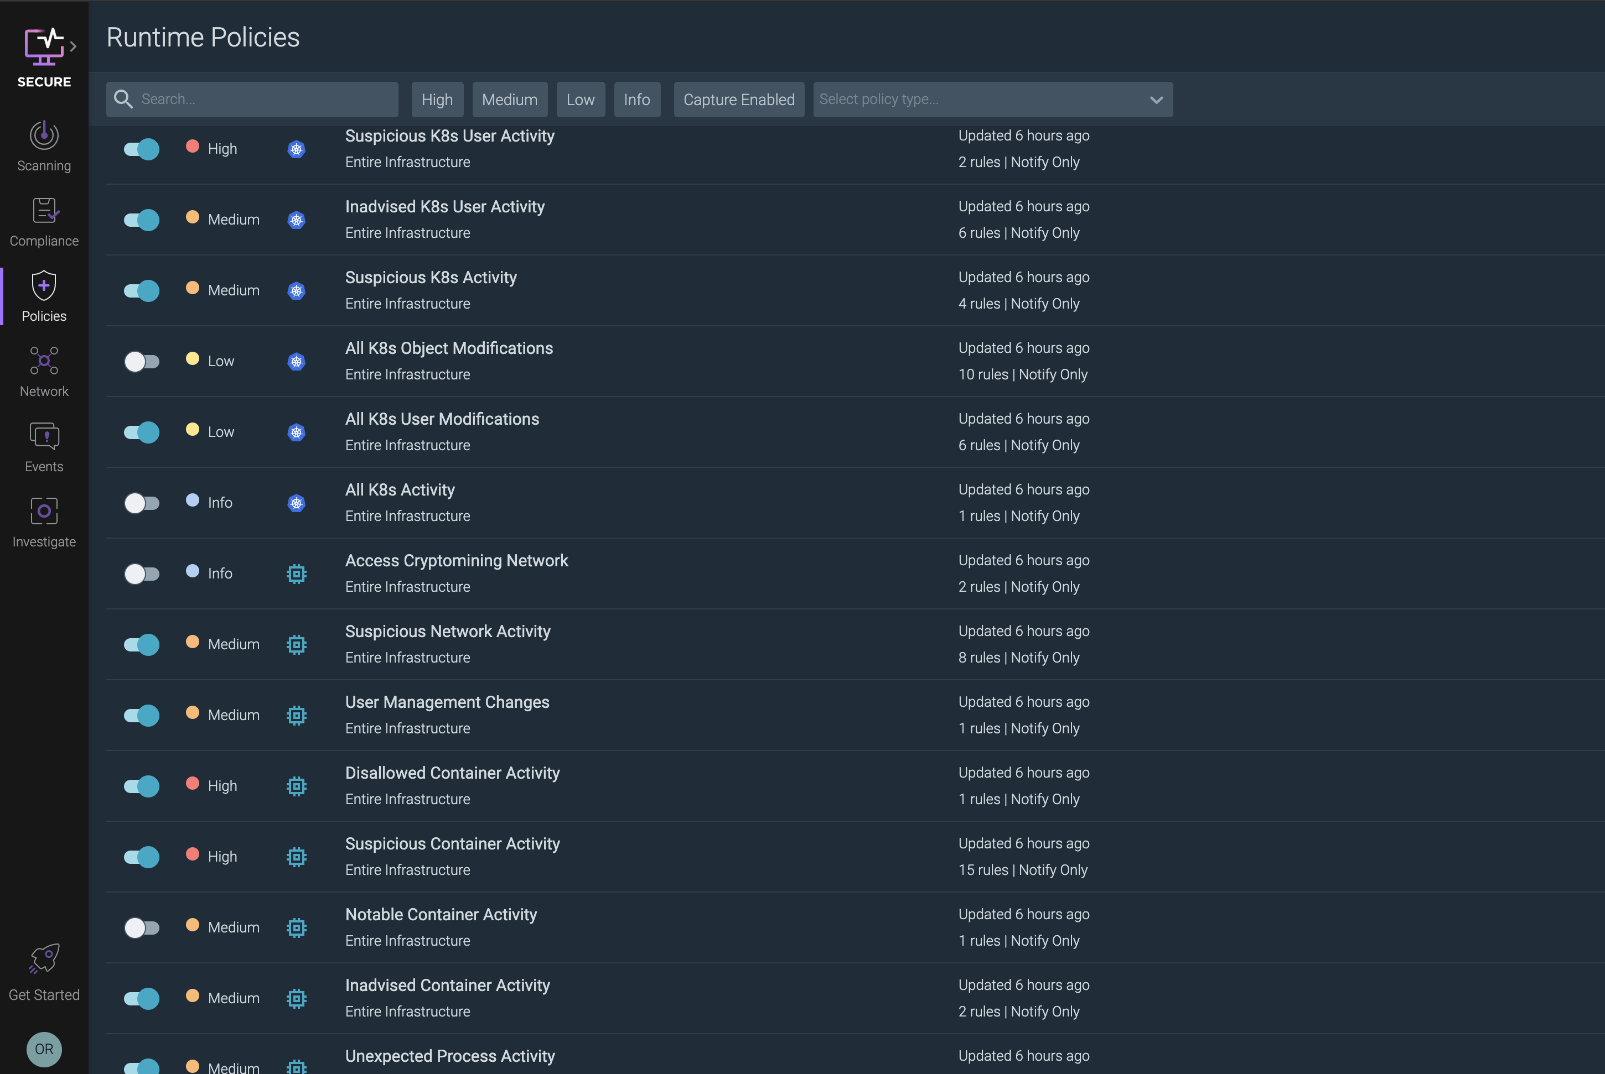The height and width of the screenshot is (1074, 1605).
Task: Click the OR avatar button bottom-left
Action: click(x=43, y=1047)
